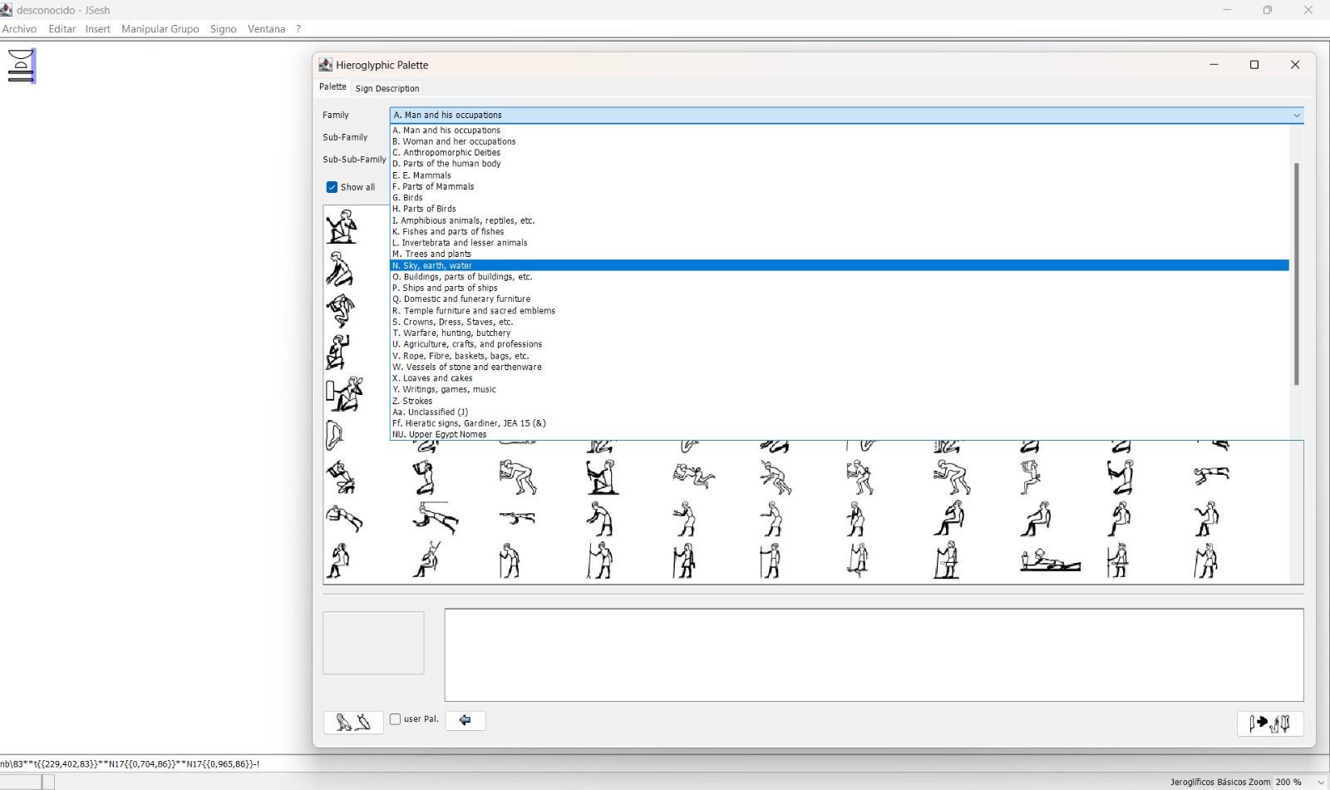Pick kneeling man facing tall rectangle glyph
Screen dimensions: 1330x790
(343, 393)
